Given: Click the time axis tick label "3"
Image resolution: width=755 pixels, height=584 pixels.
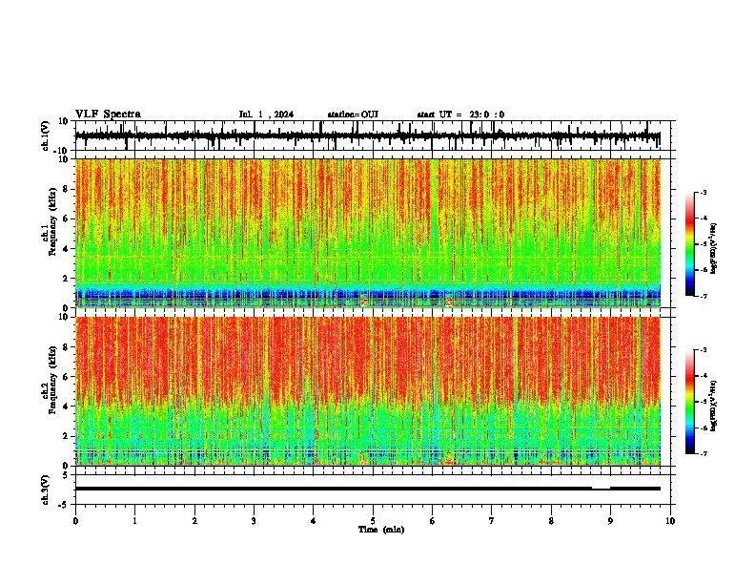Looking at the screenshot, I should 254,521.
